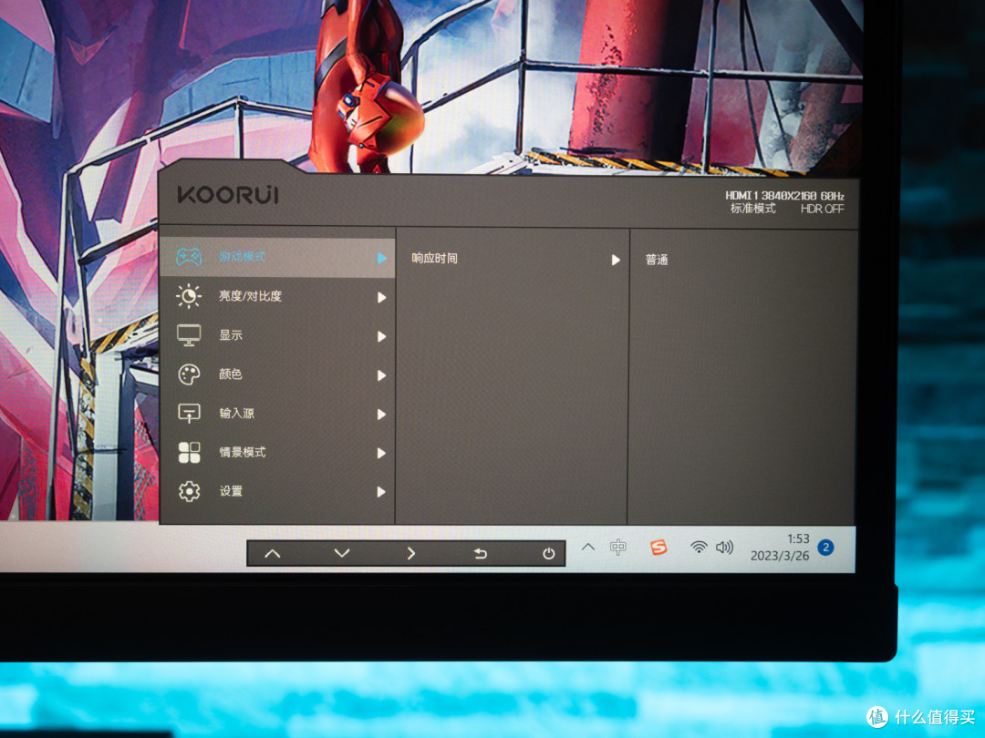Open the 情景模式 menu item
This screenshot has width=985, height=738.
click(x=277, y=453)
